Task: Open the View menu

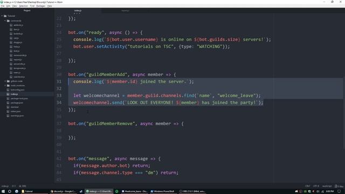Action: click(x=15, y=6)
